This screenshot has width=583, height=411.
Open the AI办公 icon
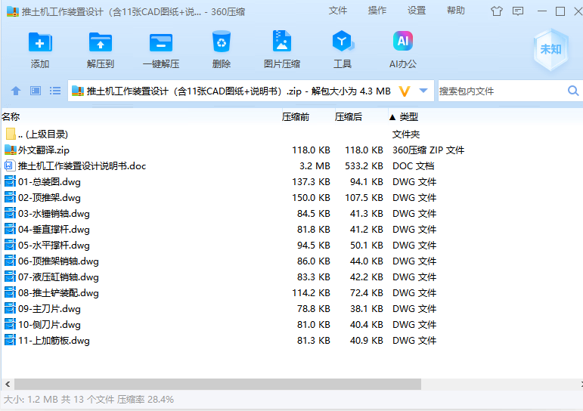(x=403, y=41)
